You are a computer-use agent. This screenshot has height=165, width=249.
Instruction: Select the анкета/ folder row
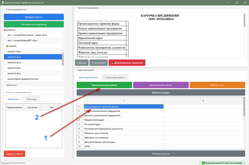point(33,46)
